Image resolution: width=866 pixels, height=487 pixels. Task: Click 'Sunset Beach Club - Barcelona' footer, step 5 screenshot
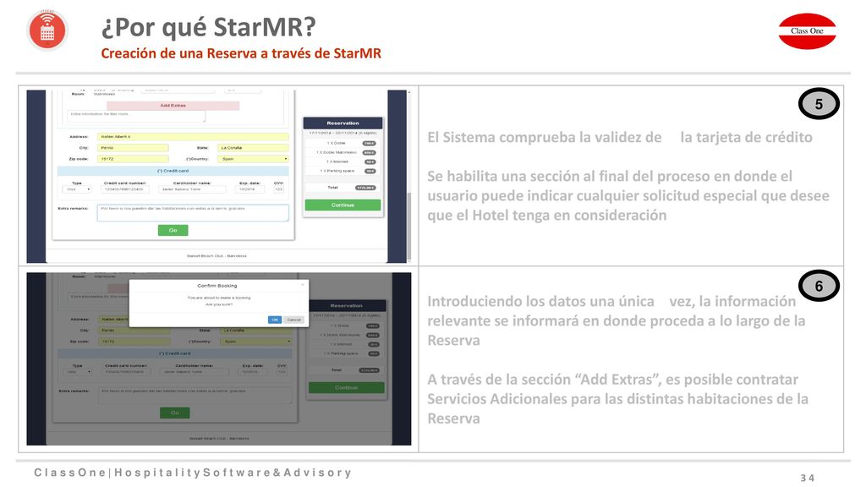pos(216,255)
